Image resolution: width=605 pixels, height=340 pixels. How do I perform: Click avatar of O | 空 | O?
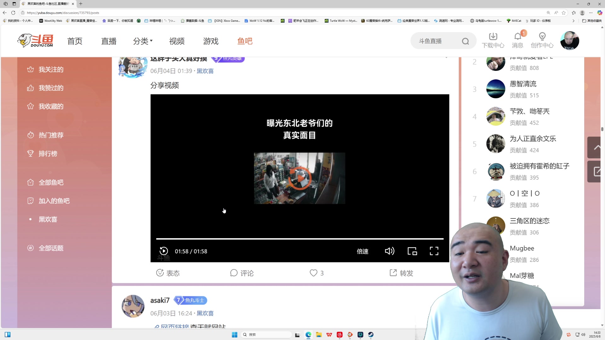(496, 198)
